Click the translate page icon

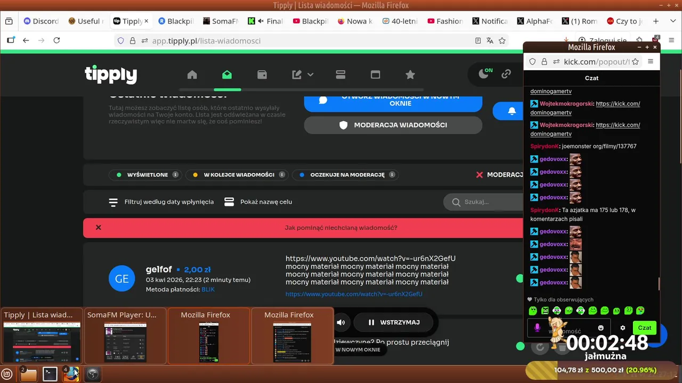tap(490, 40)
